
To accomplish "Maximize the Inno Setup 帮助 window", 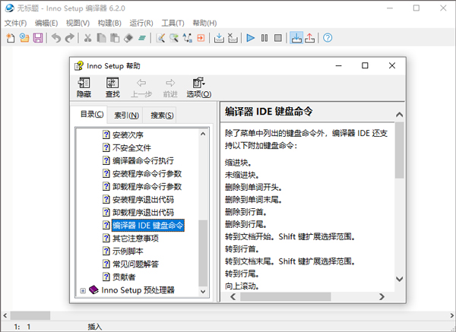I will 365,65.
